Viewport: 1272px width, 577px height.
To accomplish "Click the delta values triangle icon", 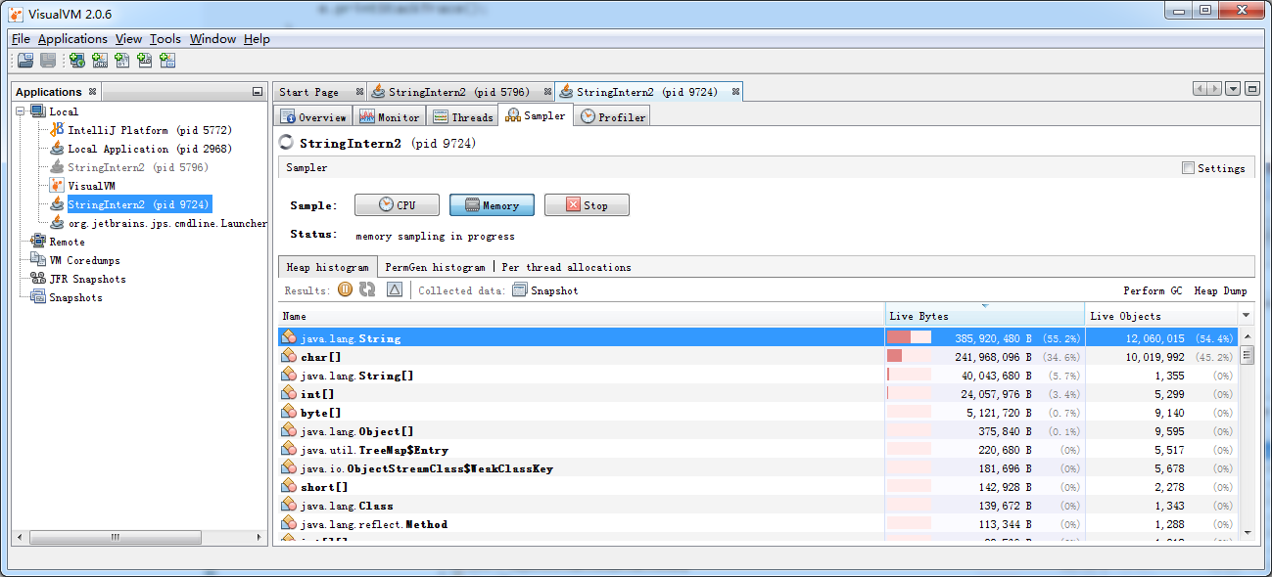I will click(395, 289).
